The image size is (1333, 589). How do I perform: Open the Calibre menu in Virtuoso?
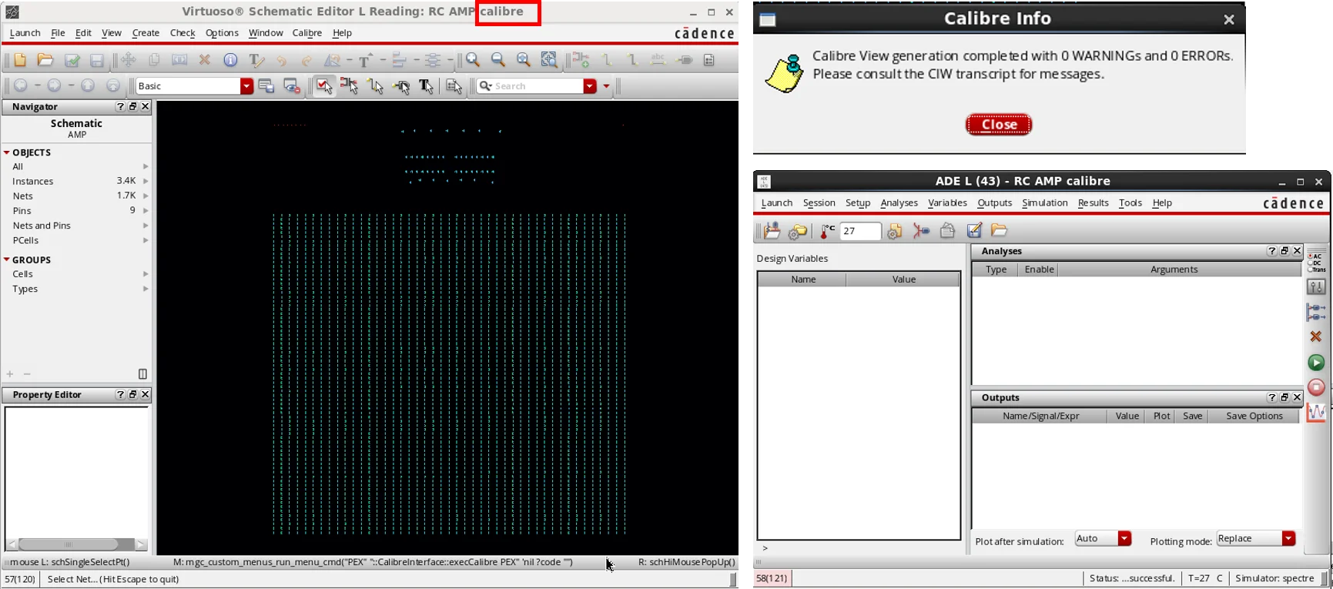click(306, 32)
